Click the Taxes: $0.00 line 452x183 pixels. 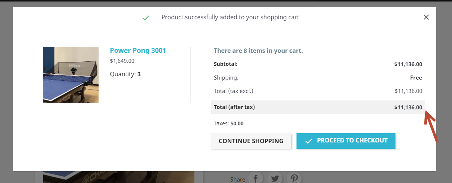[x=228, y=123]
